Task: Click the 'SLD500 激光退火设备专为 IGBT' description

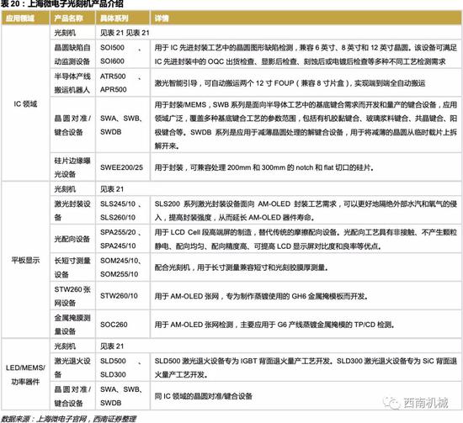Action: click(306, 367)
